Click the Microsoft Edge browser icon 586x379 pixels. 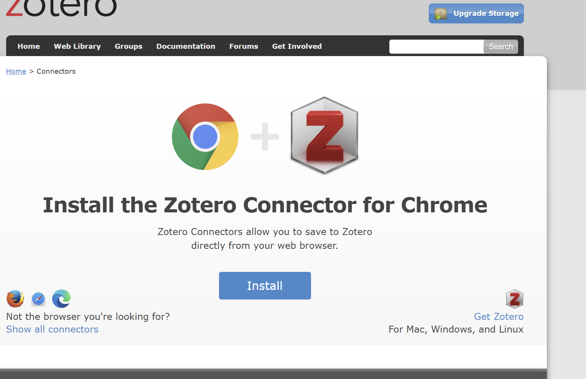tap(61, 299)
